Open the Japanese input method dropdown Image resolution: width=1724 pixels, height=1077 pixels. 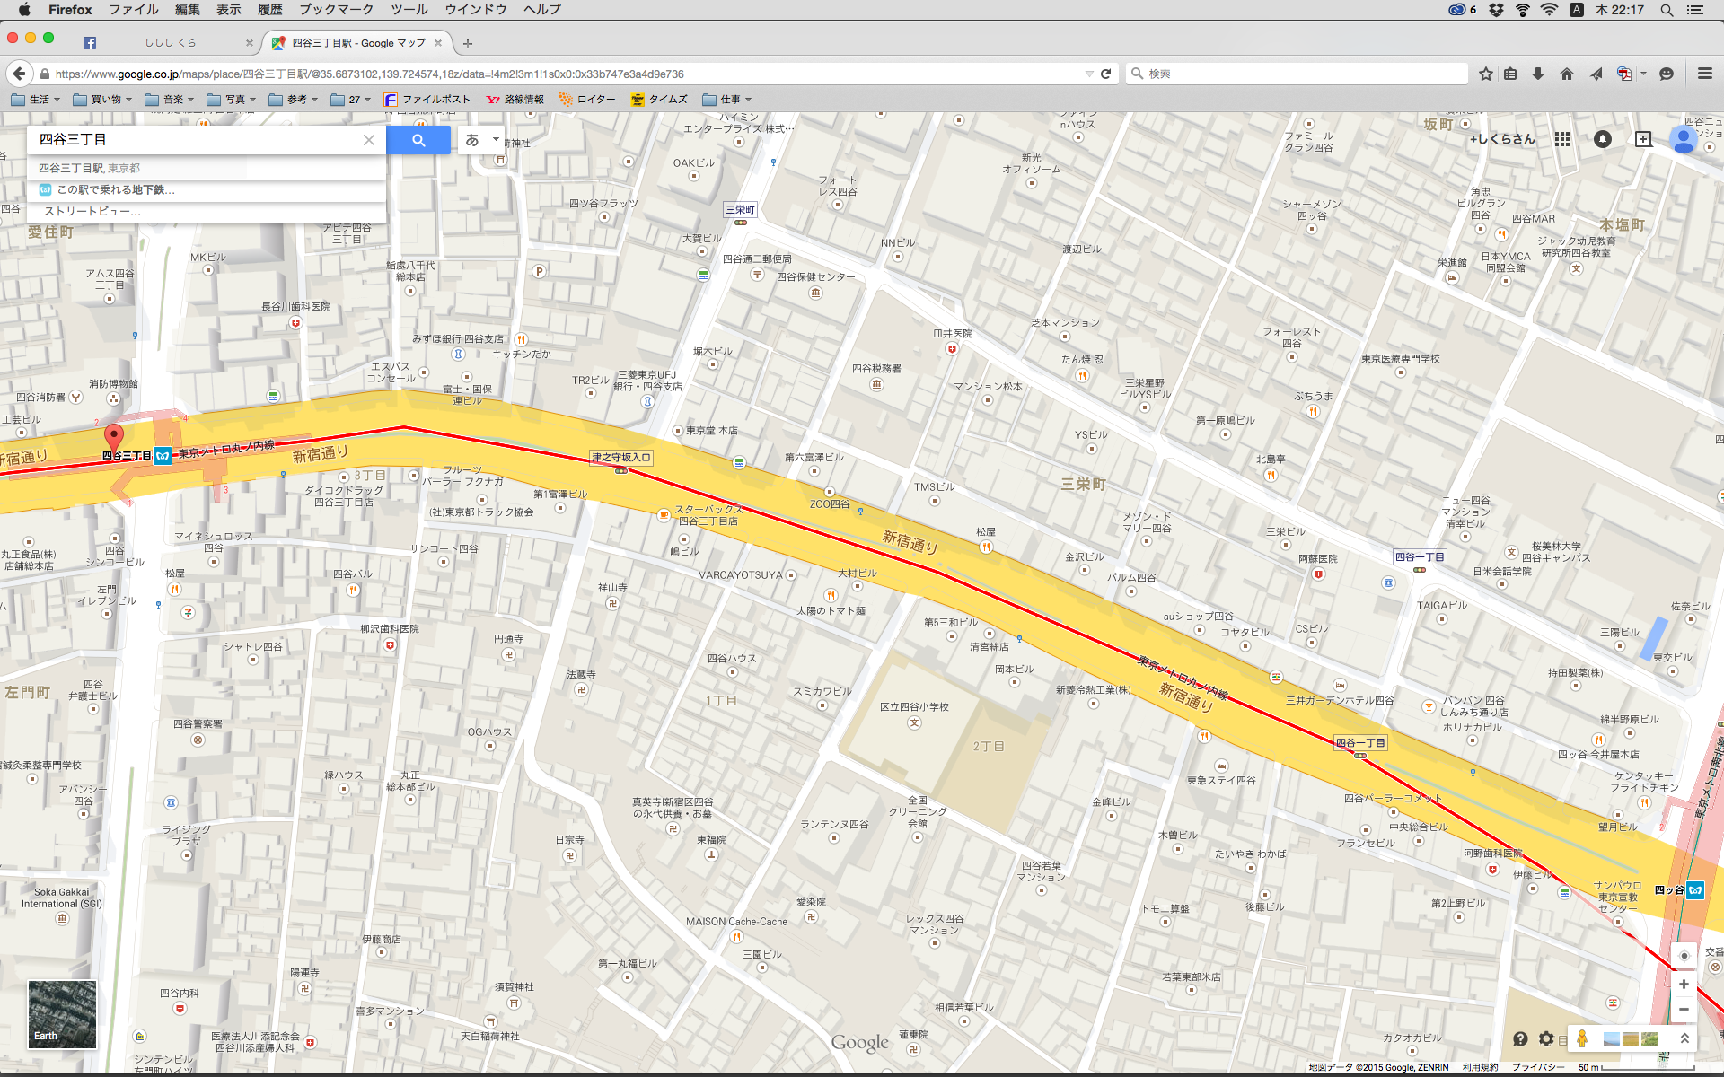tap(496, 140)
